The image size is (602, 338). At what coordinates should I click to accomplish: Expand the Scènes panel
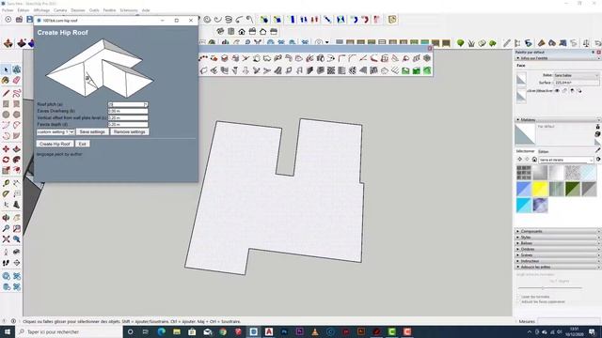point(558,254)
